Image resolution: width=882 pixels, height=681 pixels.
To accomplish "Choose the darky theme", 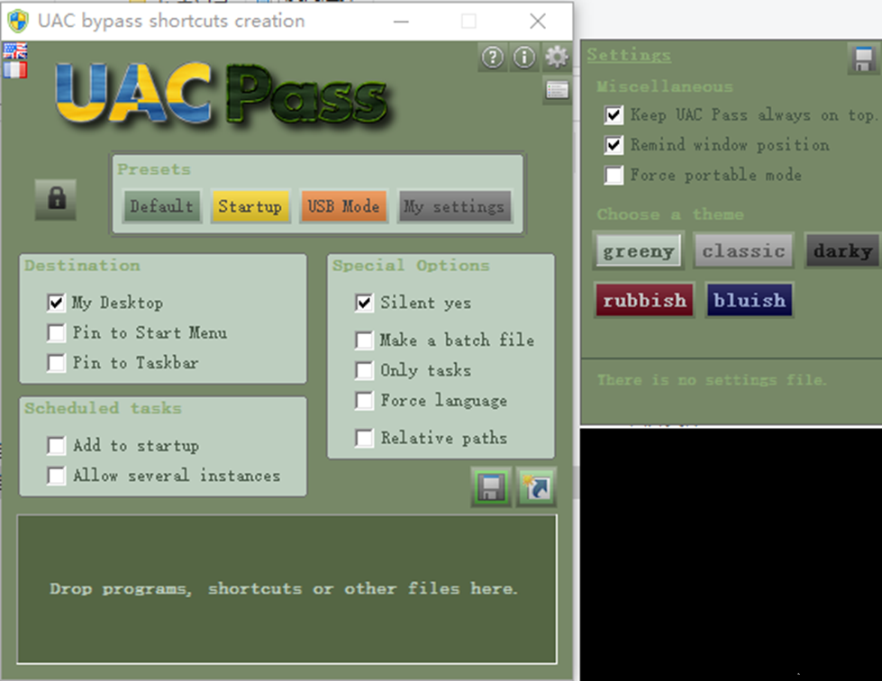I will [842, 250].
